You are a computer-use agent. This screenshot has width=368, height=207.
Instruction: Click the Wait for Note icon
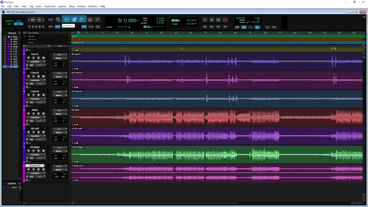click(237, 27)
